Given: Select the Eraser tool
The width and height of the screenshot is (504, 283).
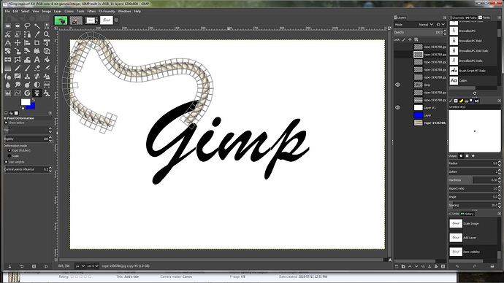Looking at the screenshot, I should click(x=37, y=68).
